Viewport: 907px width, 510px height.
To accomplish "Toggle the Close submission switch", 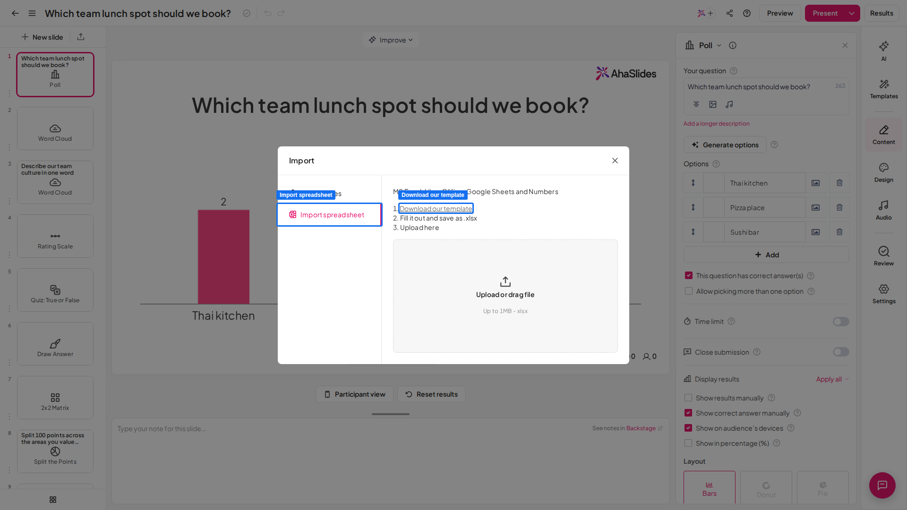I will (841, 352).
